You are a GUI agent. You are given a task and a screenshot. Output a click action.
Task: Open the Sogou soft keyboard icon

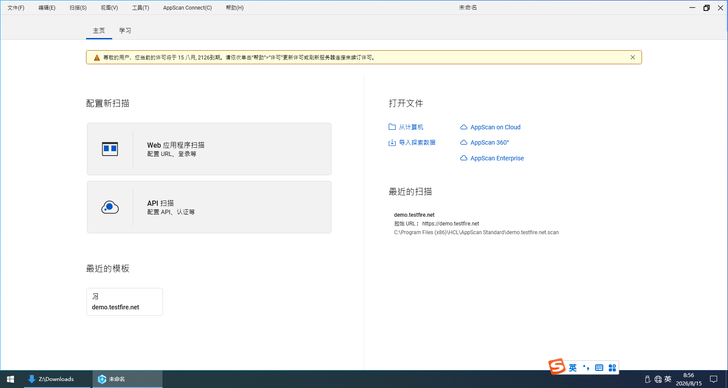pos(599,368)
